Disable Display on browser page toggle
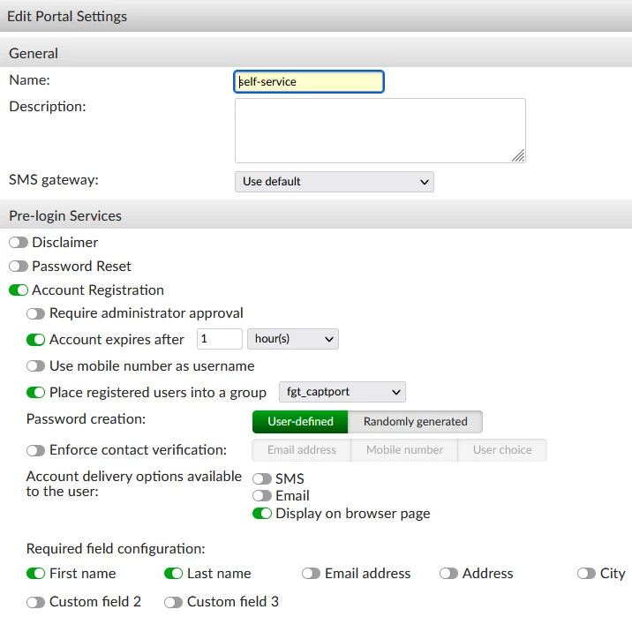The width and height of the screenshot is (632, 617). click(x=262, y=514)
